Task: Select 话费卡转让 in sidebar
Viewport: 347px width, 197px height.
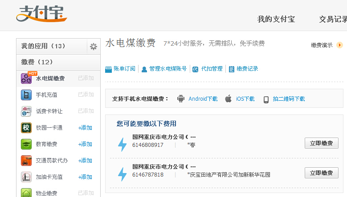Action: (x=49, y=111)
